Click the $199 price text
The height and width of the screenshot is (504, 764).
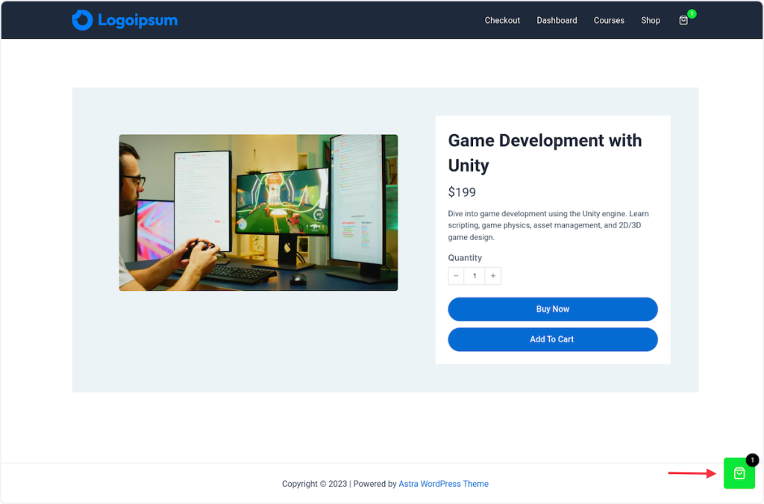pos(462,192)
